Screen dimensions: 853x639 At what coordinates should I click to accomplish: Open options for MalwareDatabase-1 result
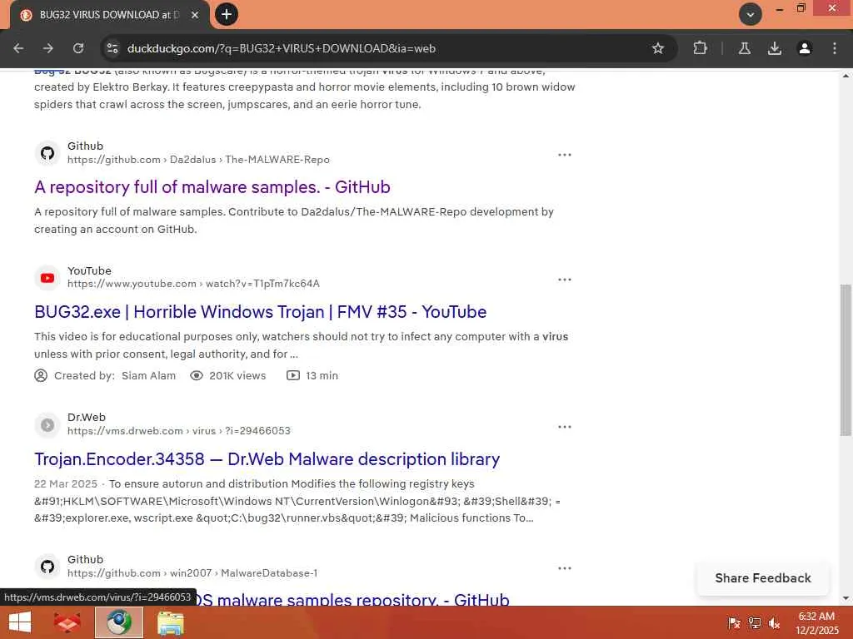pos(564,568)
